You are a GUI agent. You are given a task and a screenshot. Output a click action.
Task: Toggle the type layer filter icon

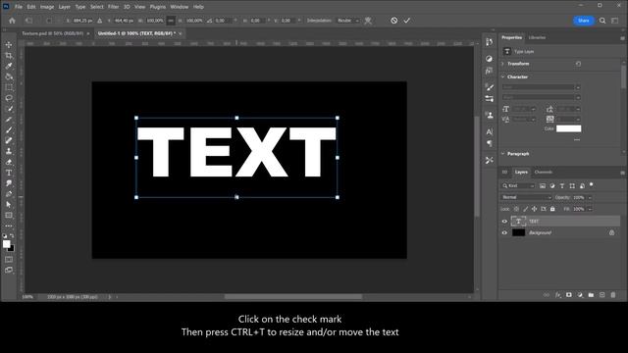(x=562, y=185)
